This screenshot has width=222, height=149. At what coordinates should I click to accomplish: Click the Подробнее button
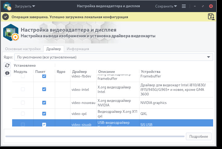(x=199, y=136)
